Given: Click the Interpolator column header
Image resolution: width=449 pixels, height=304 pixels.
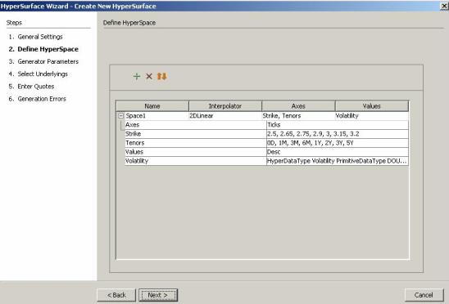Looking at the screenshot, I should point(225,106).
